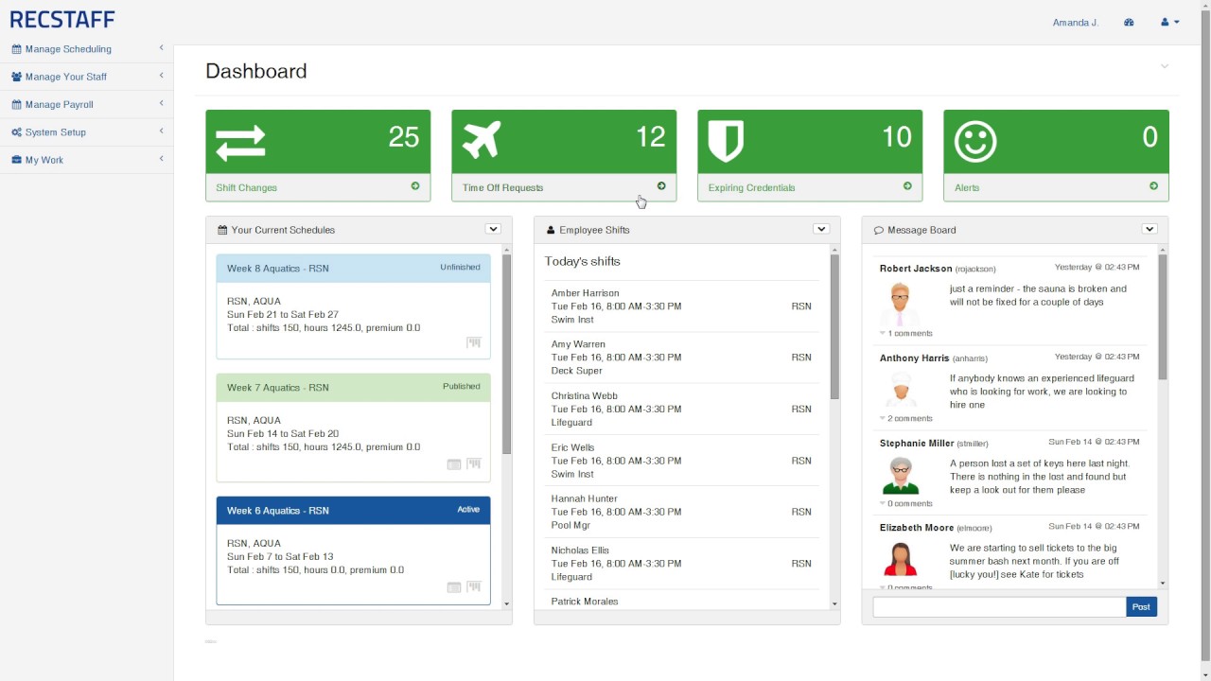Screen dimensions: 1211x681
Task: Click the arrow circle on Expiring Credentials card
Action: [907, 186]
